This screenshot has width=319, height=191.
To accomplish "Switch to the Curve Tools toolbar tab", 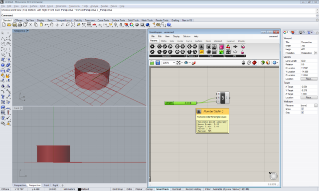I will pyautogui.click(x=103, y=20).
